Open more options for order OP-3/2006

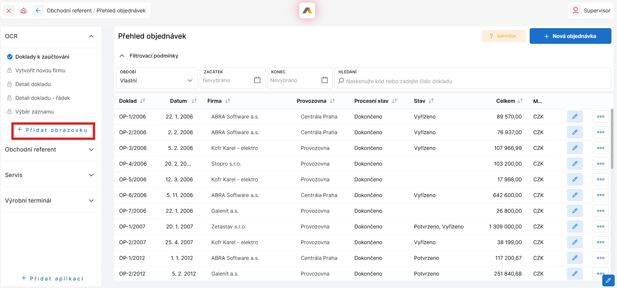[600, 148]
